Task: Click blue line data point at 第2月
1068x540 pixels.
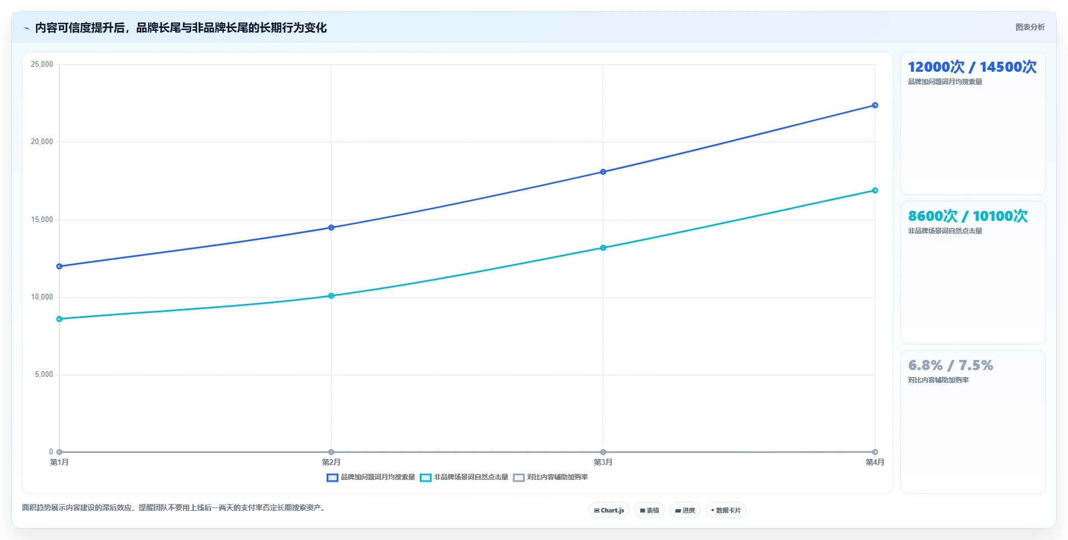Action: click(331, 228)
